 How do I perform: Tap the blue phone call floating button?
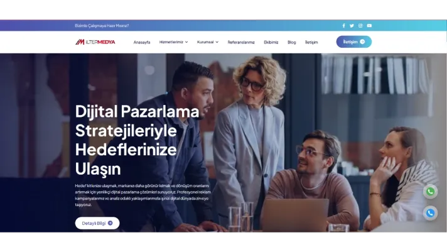[x=430, y=213]
